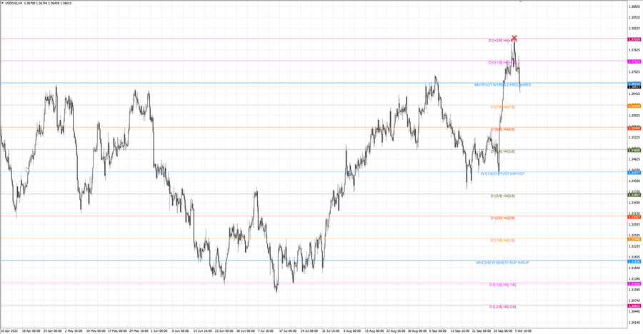The width and height of the screenshot is (643, 334).
Task: Click the 23 Jun 00:00 time axis label
Action: 224,330
